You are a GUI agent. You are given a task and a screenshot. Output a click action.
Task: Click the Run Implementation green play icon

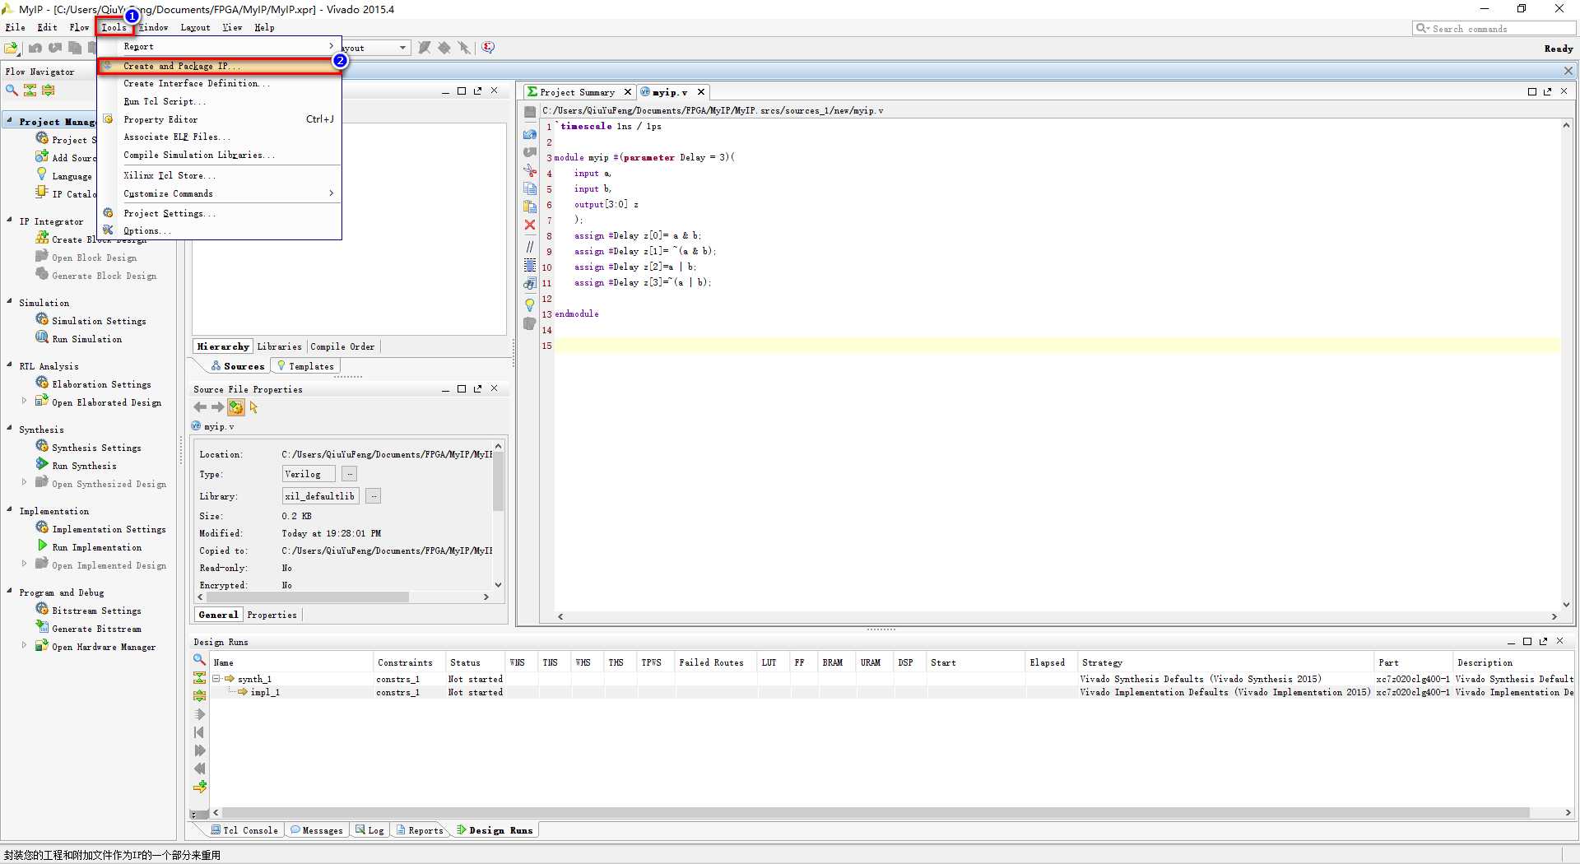[x=42, y=546]
